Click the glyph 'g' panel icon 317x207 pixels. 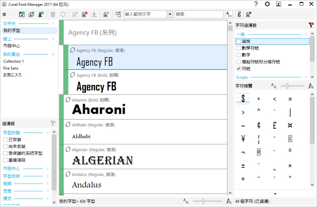click(239, 14)
